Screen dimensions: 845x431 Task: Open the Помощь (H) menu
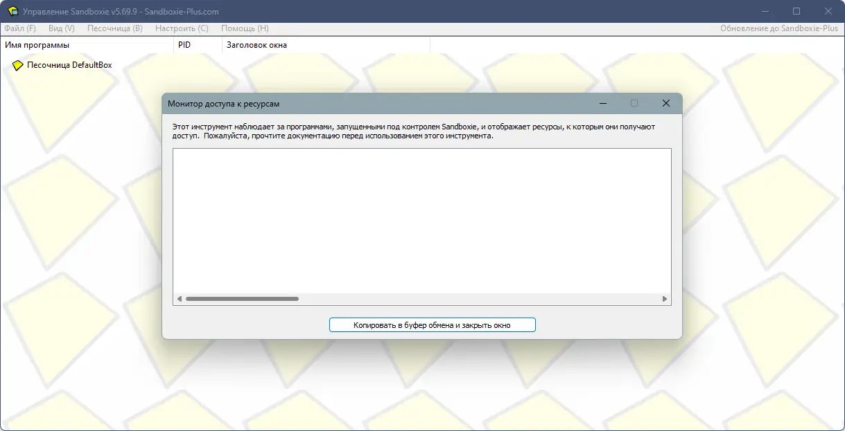245,28
